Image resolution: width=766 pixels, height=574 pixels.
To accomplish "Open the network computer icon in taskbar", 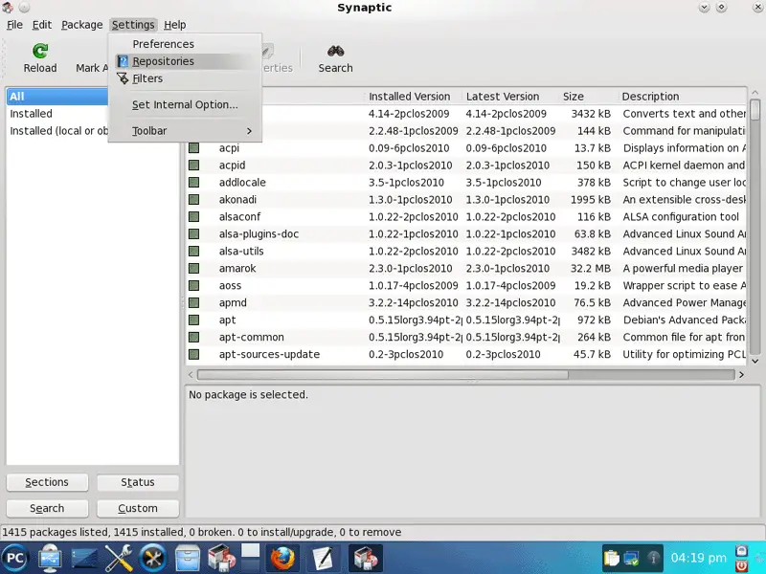I will point(50,558).
